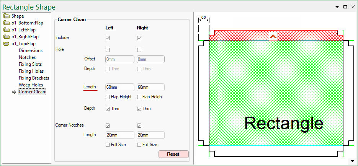The height and width of the screenshot is (166, 358).
Task: Select the Corner Clean page
Action: pos(32,92)
